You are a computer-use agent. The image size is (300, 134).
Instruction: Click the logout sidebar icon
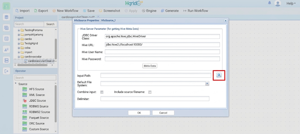coord(6,71)
